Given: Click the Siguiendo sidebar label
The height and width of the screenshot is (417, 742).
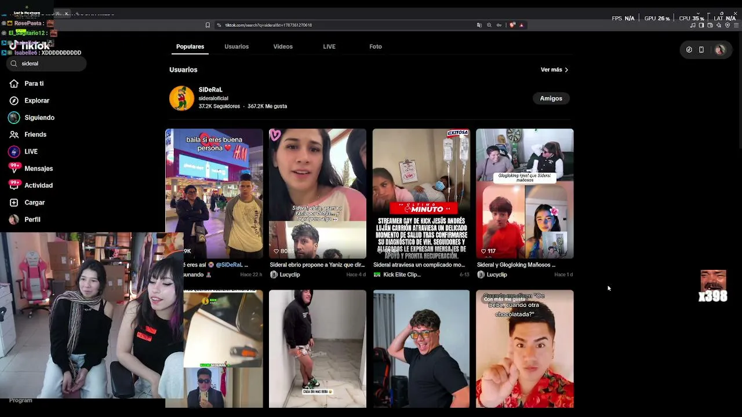Looking at the screenshot, I should click(x=39, y=118).
